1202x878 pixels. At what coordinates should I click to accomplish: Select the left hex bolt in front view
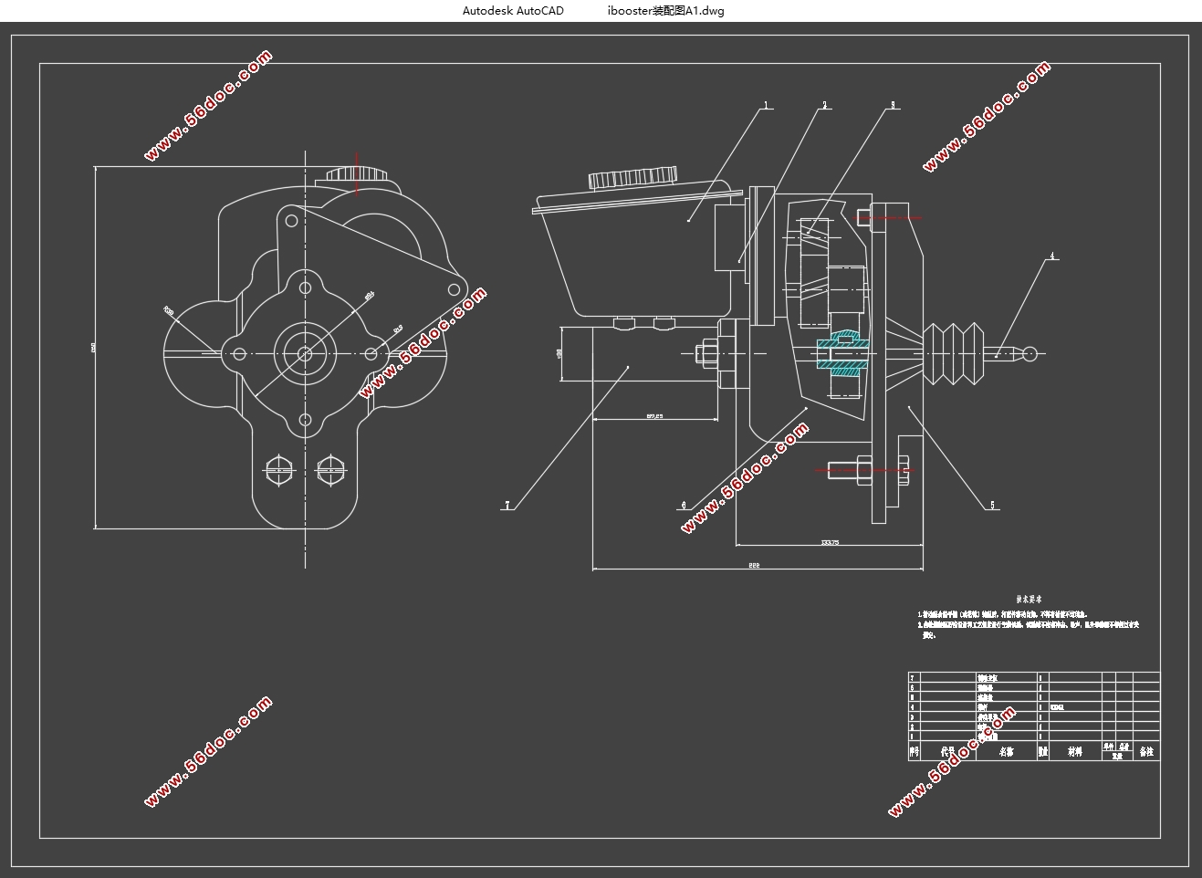tap(277, 471)
